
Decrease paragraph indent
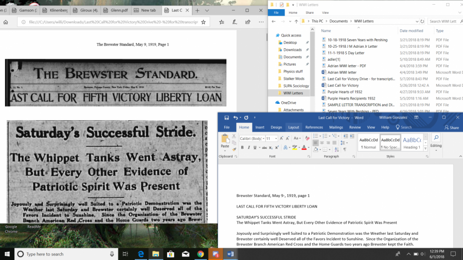tap(346, 136)
